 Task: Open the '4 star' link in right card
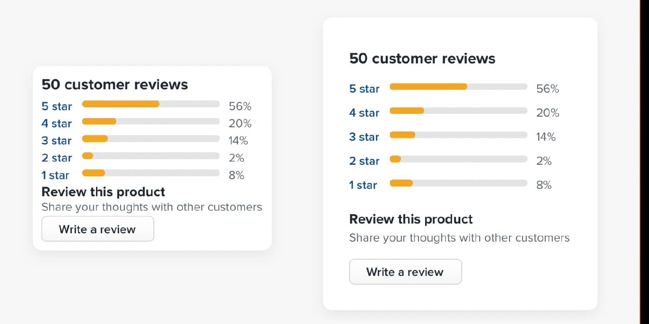click(364, 113)
